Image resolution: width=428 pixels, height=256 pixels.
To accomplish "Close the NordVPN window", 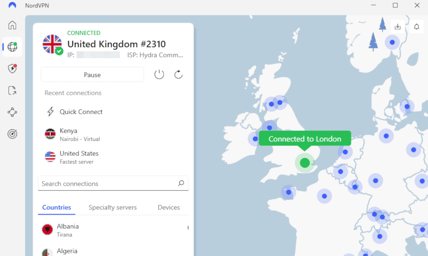I will pyautogui.click(x=417, y=5).
